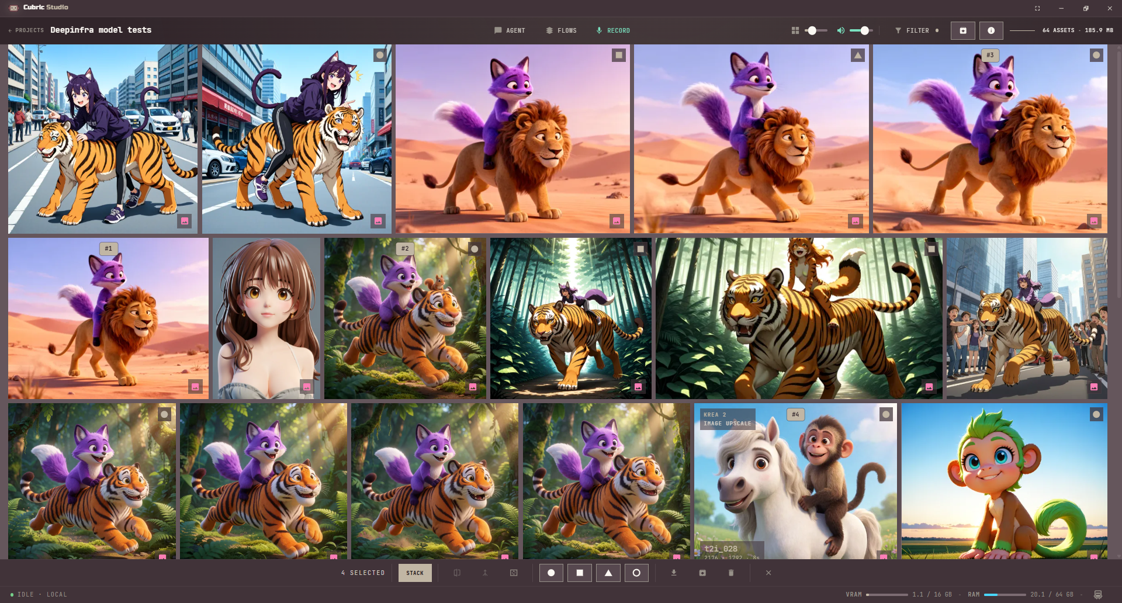The image size is (1122, 603).
Task: Open the Filter dropdown
Action: click(x=917, y=30)
